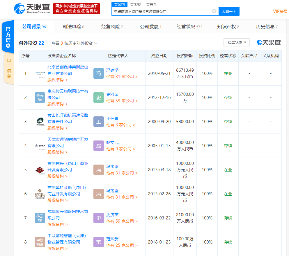The height and width of the screenshot is (256, 289).
Task: Click the 86713.49 万人民币 investment amount
Action: tap(185, 73)
